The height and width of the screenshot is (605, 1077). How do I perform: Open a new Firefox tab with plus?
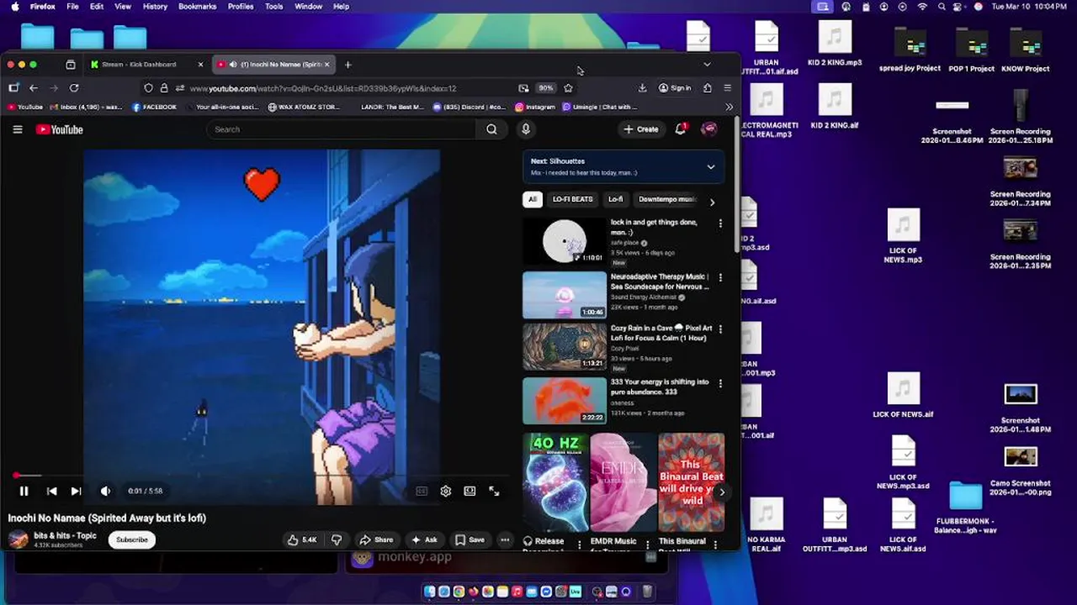pyautogui.click(x=348, y=65)
